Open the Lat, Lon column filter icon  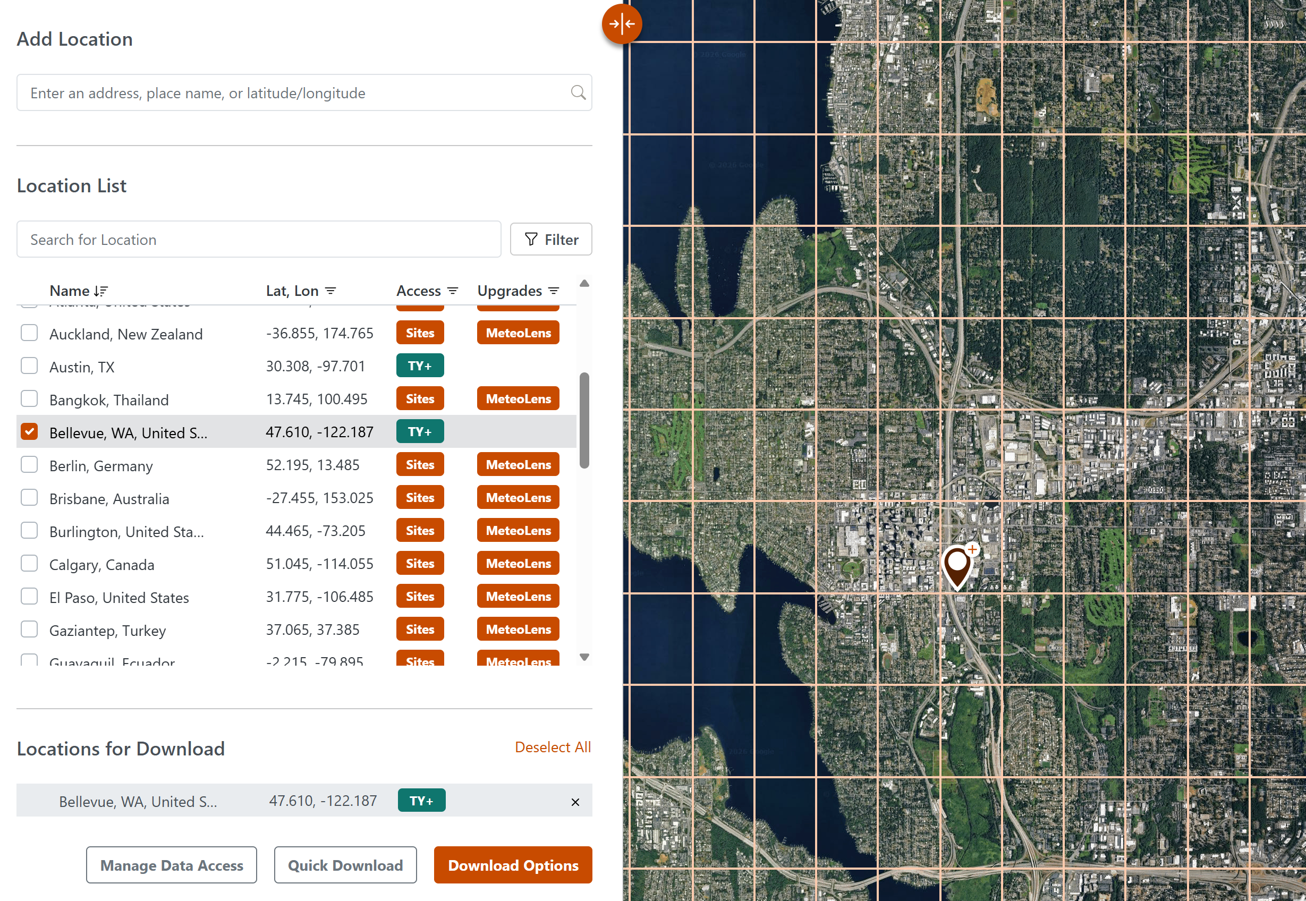(x=331, y=291)
